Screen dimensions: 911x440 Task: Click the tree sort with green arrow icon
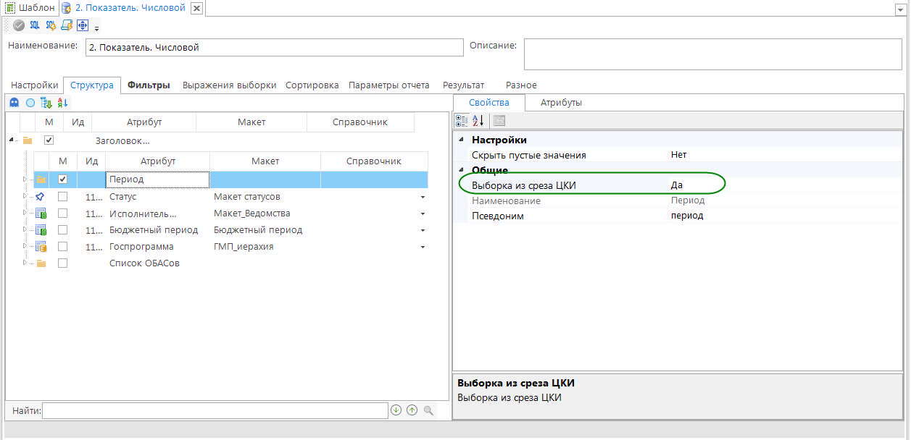[x=46, y=103]
